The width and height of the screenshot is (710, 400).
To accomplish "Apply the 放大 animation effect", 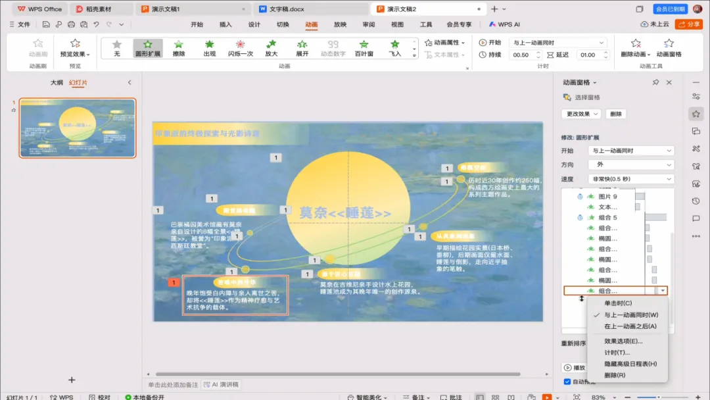I will tap(271, 48).
